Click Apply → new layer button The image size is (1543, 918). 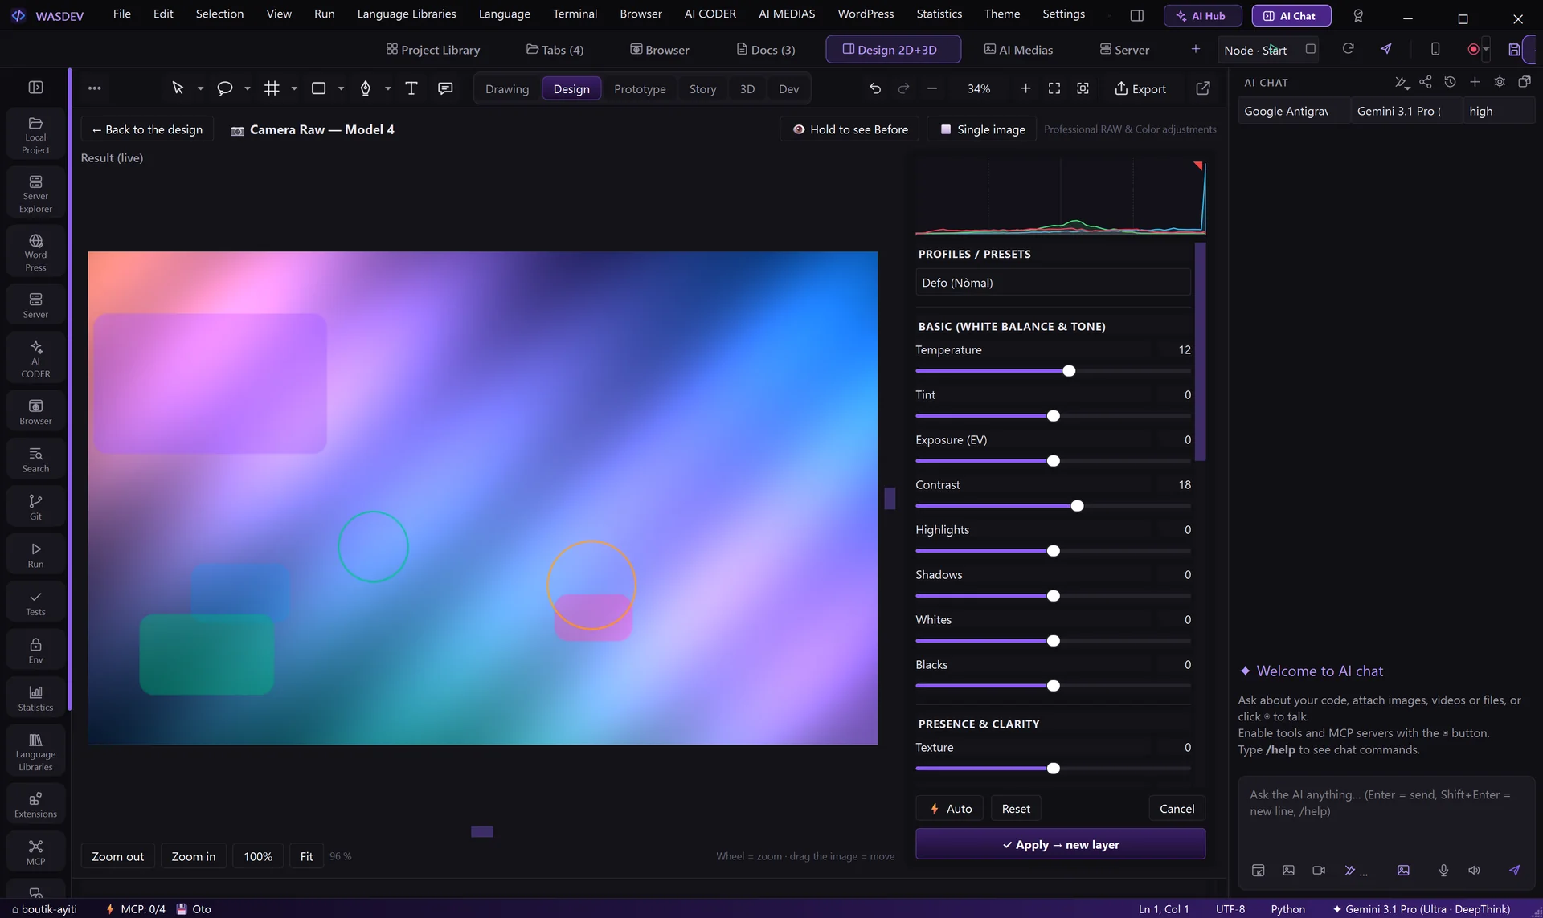tap(1060, 844)
